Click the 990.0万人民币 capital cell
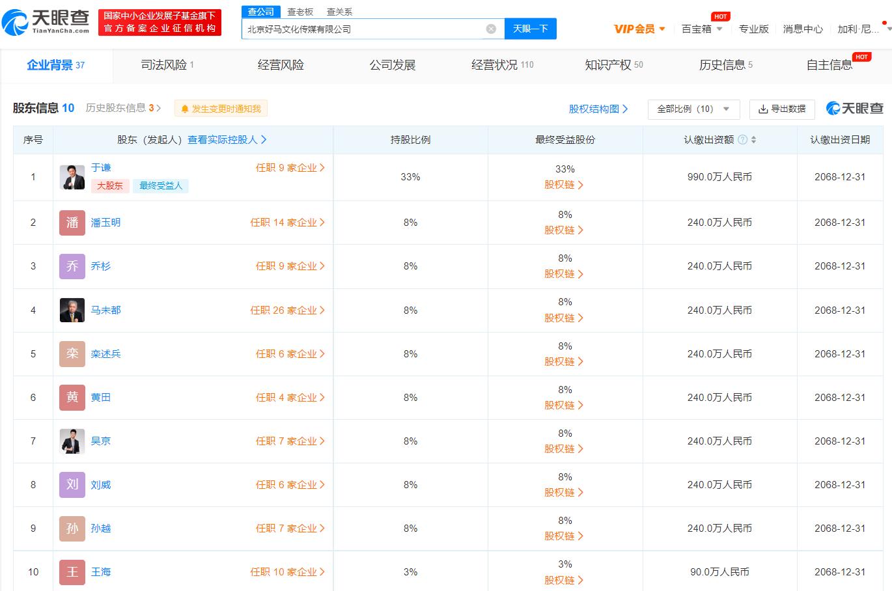 719,177
